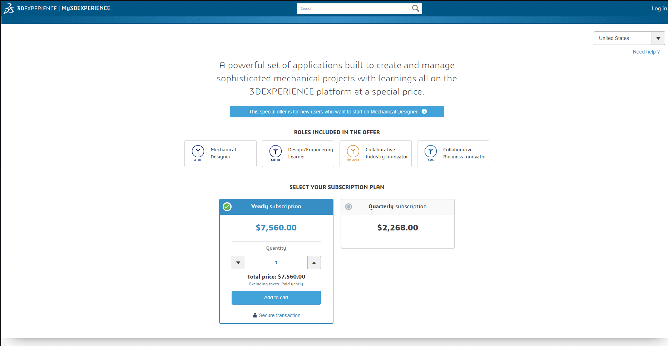Image resolution: width=668 pixels, height=346 pixels.
Task: Click the SELECT YOUR SUBSCRIPTION PLAN heading
Action: [x=337, y=187]
